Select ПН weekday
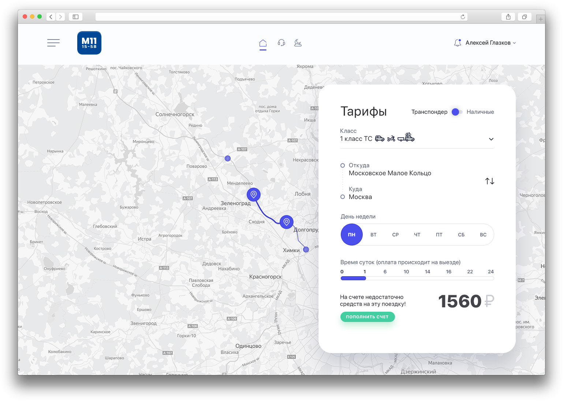Image resolution: width=563 pixels, height=401 pixels. pyautogui.click(x=352, y=235)
